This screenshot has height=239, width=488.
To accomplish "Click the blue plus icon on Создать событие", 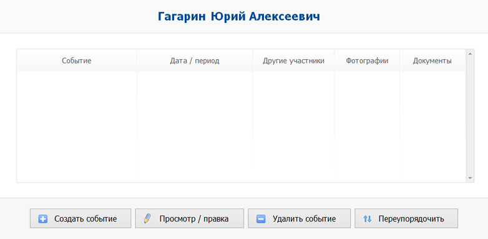I will coord(42,219).
